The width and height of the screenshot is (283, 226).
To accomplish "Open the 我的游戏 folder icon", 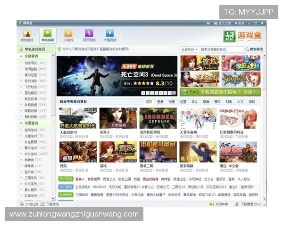I will click(x=27, y=33).
